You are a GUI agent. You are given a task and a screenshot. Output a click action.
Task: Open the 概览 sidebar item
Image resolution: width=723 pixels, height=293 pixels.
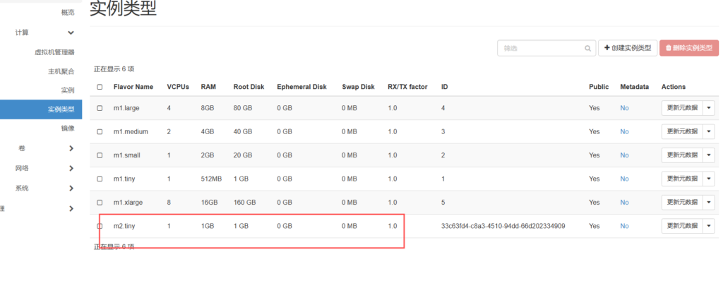[x=67, y=12]
